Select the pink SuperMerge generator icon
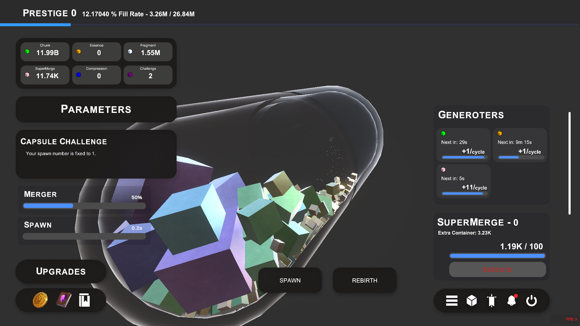The image size is (580, 326). [x=444, y=169]
